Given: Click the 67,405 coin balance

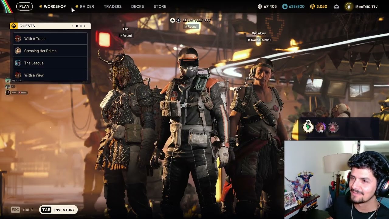Looking at the screenshot, I should pos(270,6).
